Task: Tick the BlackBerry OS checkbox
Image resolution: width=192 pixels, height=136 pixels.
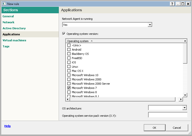Action: [x=69, y=54]
